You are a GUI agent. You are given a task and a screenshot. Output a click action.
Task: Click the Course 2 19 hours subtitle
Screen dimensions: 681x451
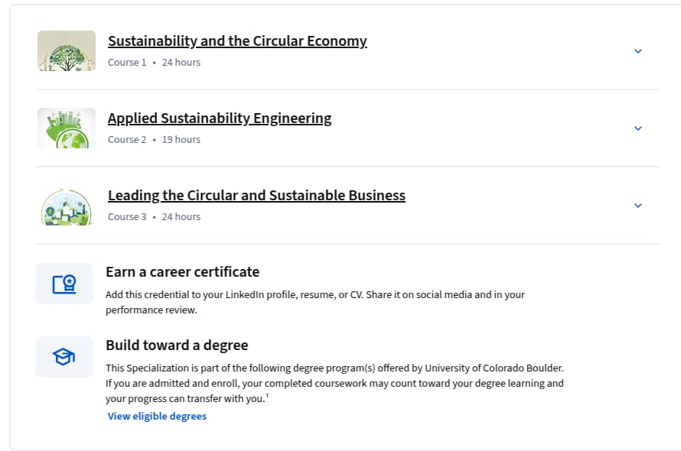[154, 140]
